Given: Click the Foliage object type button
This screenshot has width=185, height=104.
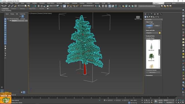Looking at the screenshot, I should [149, 26].
